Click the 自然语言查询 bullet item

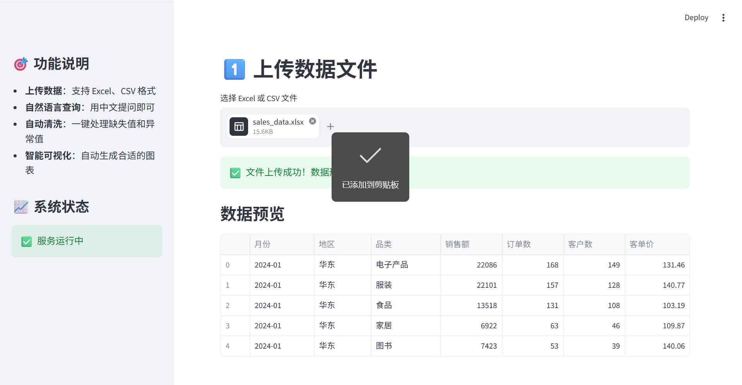(x=90, y=107)
